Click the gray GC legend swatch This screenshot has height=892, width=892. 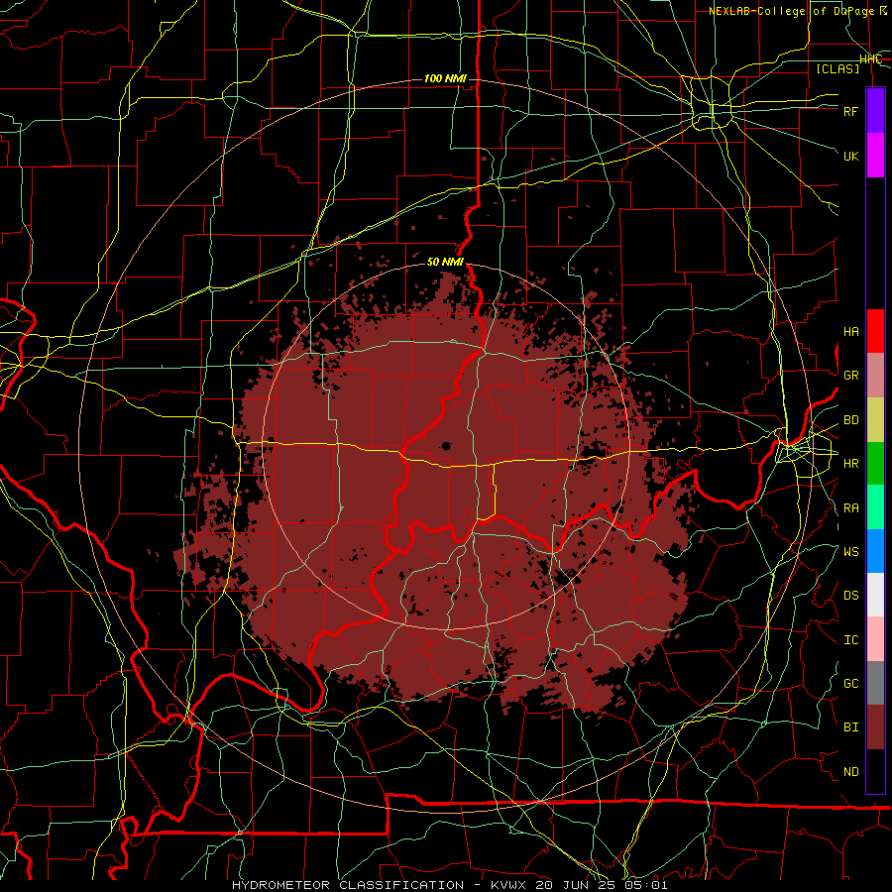pos(875,683)
